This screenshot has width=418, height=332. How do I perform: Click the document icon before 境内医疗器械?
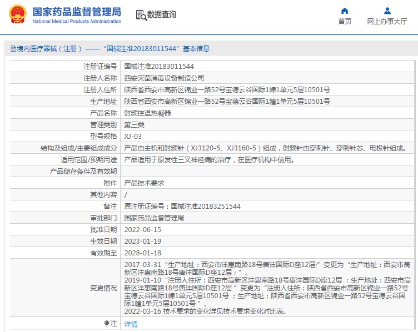point(13,49)
